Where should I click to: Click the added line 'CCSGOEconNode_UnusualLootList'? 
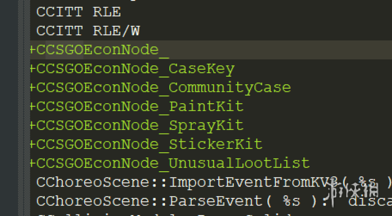coord(173,163)
